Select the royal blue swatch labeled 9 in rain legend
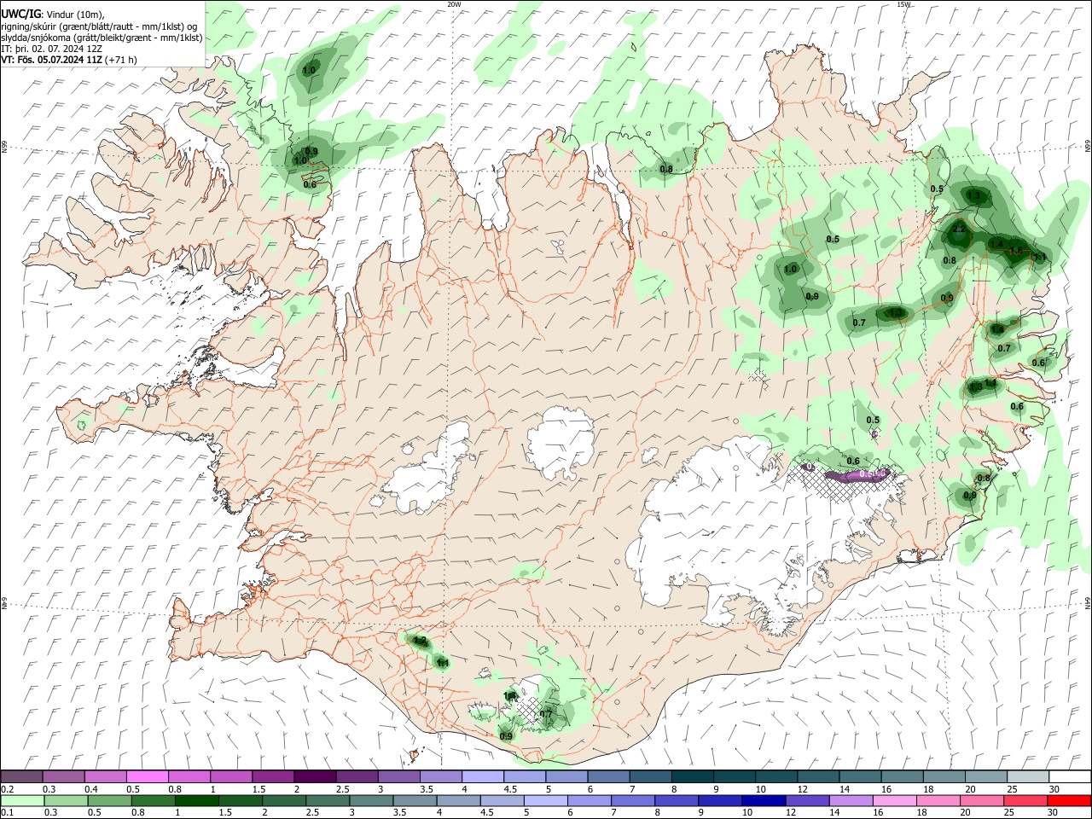 (720, 801)
